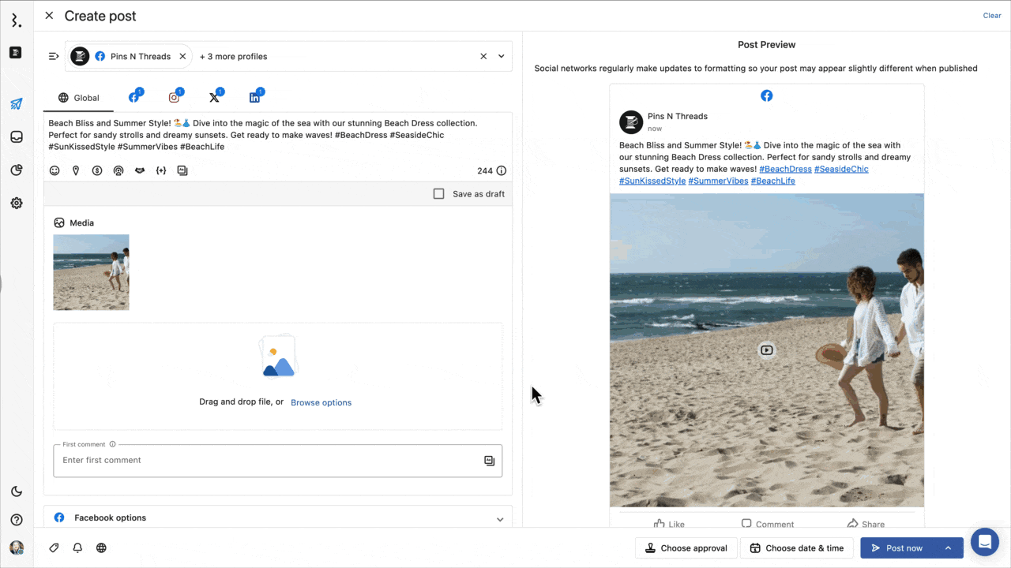Viewport: 1011px width, 568px height.
Task: Click the First comment info icon
Action: pos(112,444)
